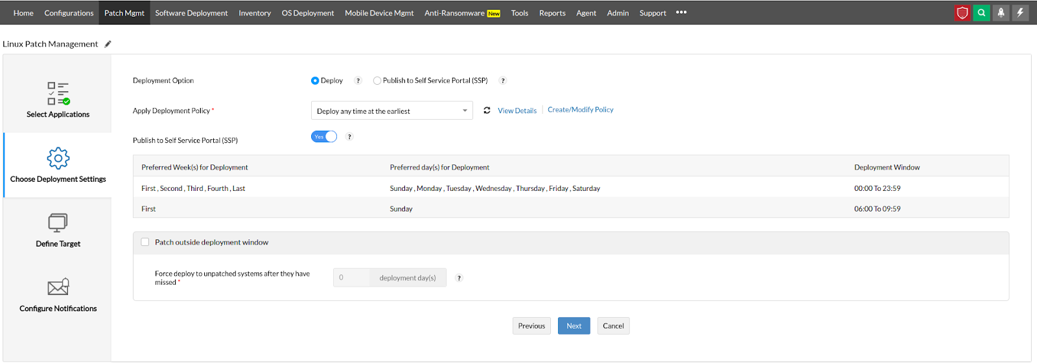Click the Deployment Window column header
The height and width of the screenshot is (363, 1037).
point(887,167)
